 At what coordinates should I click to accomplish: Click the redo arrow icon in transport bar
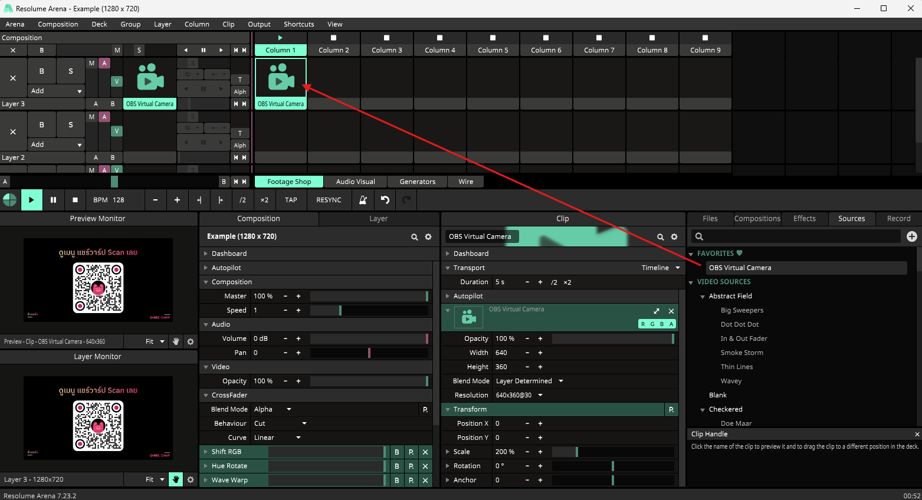click(406, 200)
